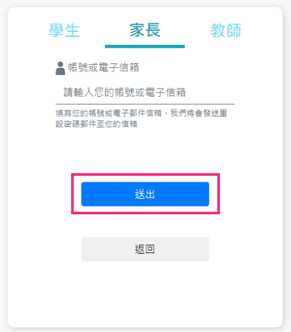Image resolution: width=291 pixels, height=332 pixels.
Task: Click the gray underline of the account input
Action: coord(145,104)
